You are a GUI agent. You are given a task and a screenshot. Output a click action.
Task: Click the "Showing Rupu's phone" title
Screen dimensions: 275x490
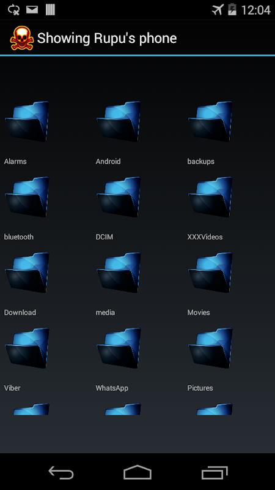click(x=107, y=39)
